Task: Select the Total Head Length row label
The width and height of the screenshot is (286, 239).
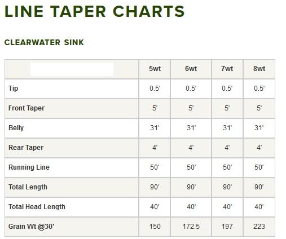Action: pyautogui.click(x=37, y=207)
